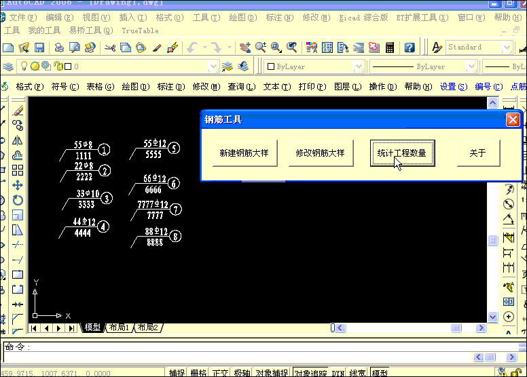The image size is (527, 377).
Task: Toggle 极轴 polar tracking
Action: pos(242,373)
